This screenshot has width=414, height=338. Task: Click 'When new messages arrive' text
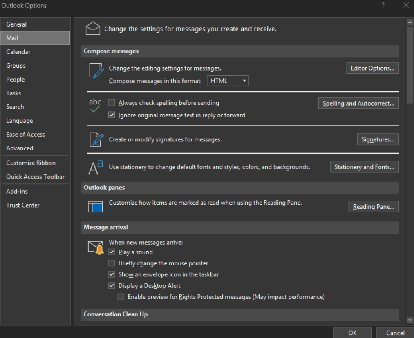(146, 242)
